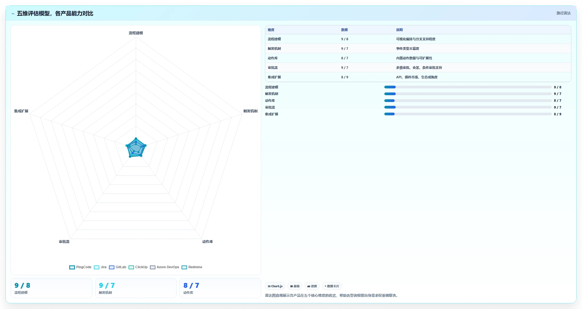This screenshot has height=309, width=582.
Task: Click the page title 五维评估模型
Action: 55,14
